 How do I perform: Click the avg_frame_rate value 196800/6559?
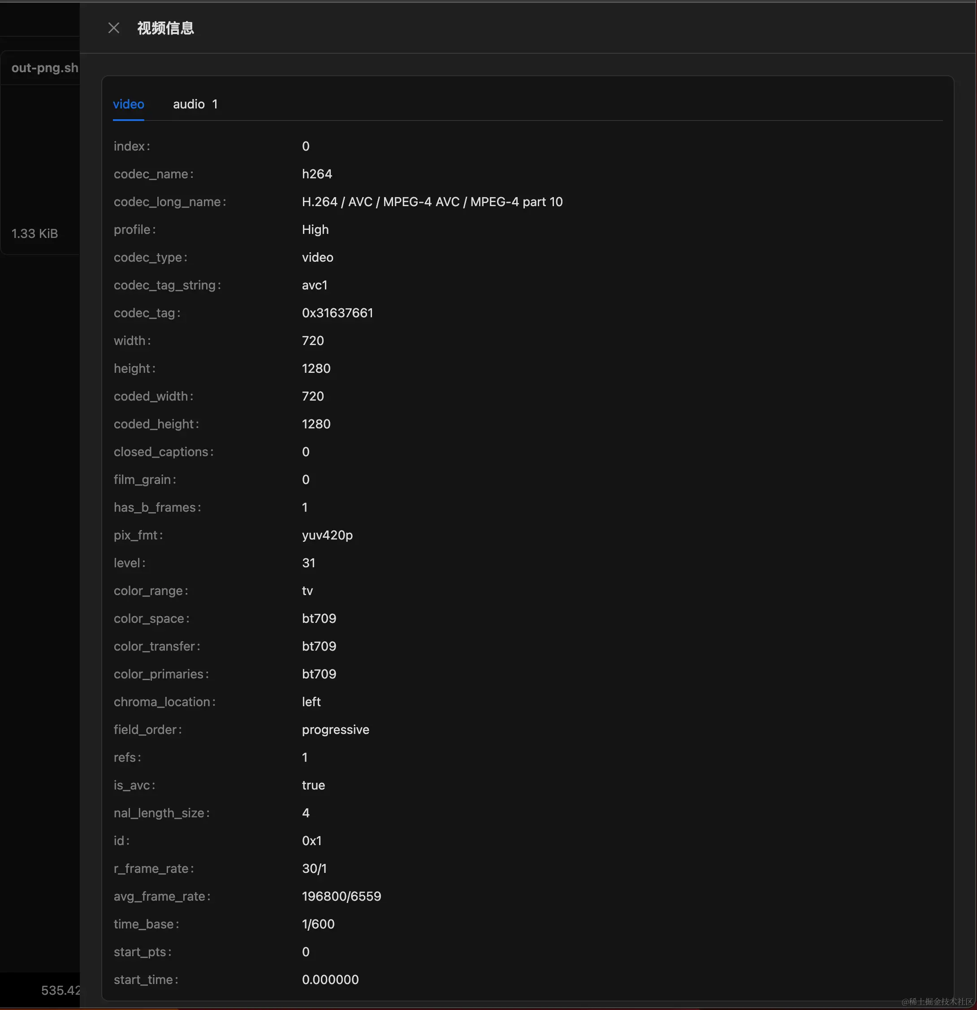point(341,897)
